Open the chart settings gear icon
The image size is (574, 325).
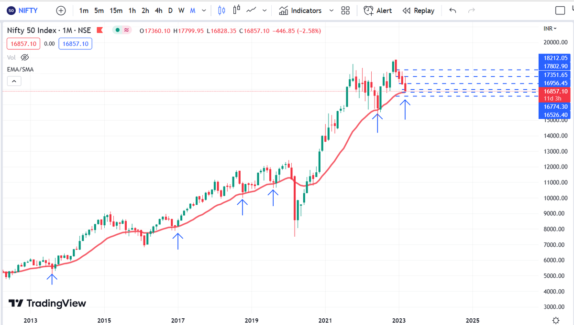(x=555, y=320)
